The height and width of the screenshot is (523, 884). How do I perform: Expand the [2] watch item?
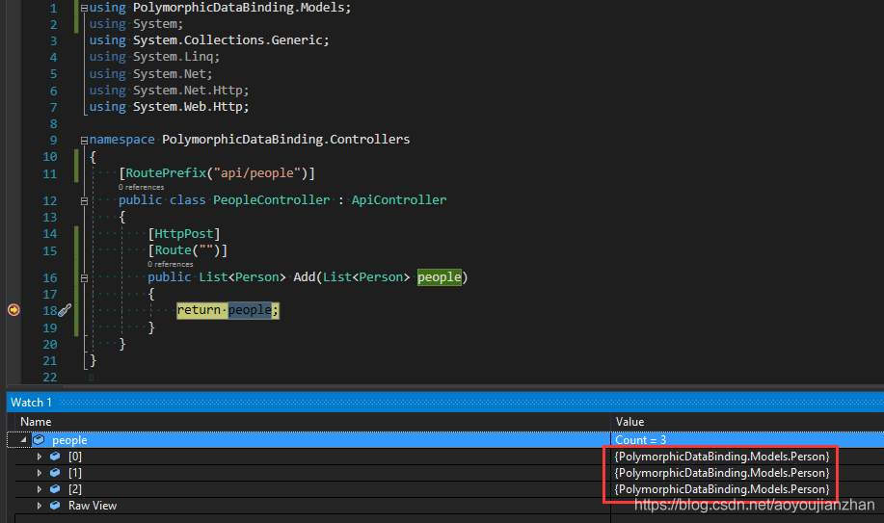pyautogui.click(x=39, y=488)
